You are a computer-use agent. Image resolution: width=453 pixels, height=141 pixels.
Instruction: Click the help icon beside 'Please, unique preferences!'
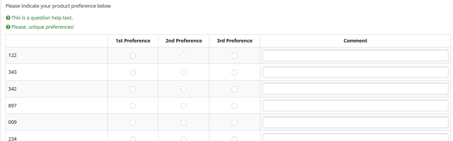[8, 27]
